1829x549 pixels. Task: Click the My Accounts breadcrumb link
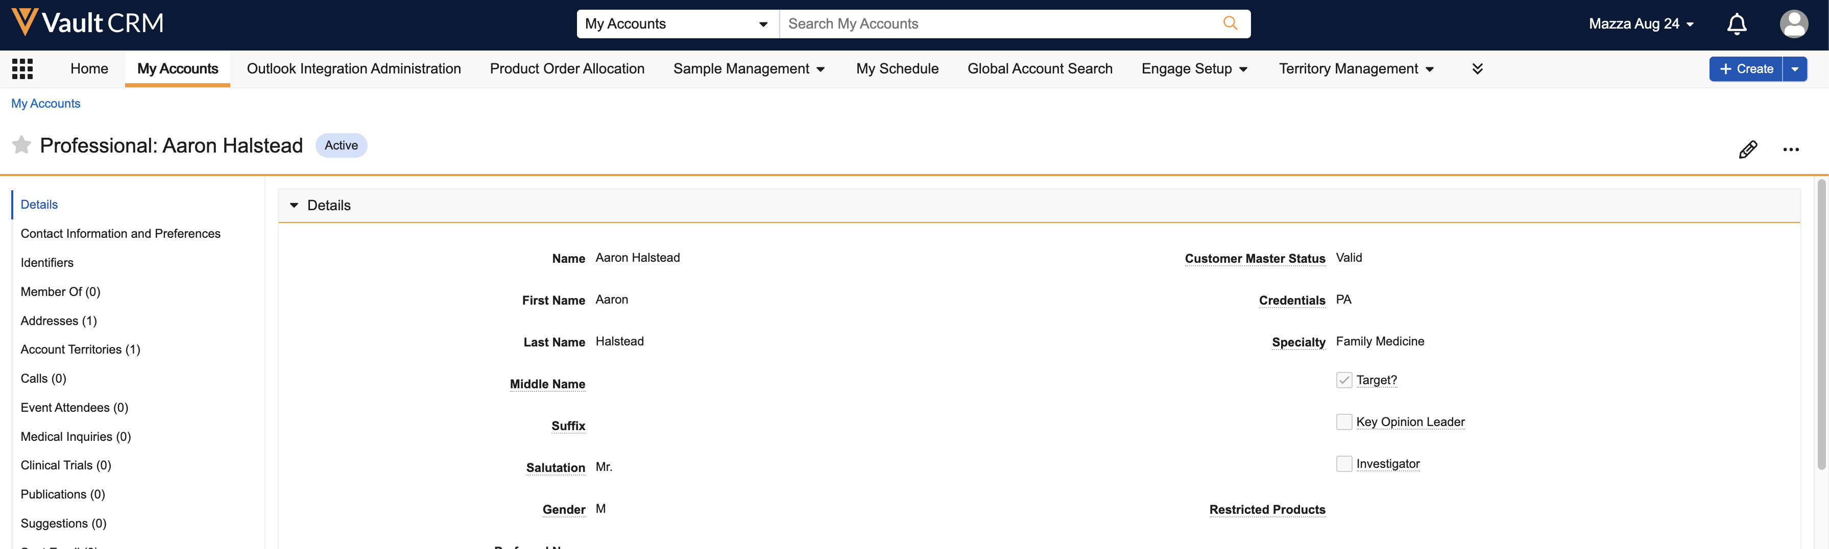pos(45,104)
